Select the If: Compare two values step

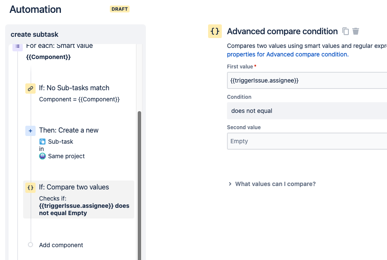click(79, 199)
